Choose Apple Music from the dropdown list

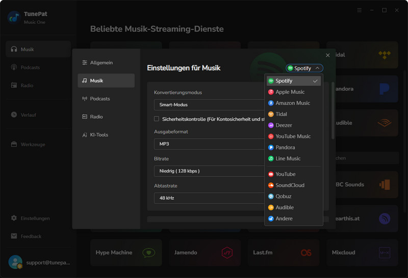coord(294,92)
